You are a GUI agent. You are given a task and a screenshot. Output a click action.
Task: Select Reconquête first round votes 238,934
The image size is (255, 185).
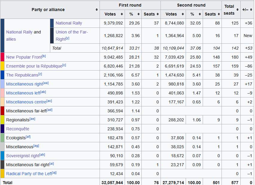point(115,129)
